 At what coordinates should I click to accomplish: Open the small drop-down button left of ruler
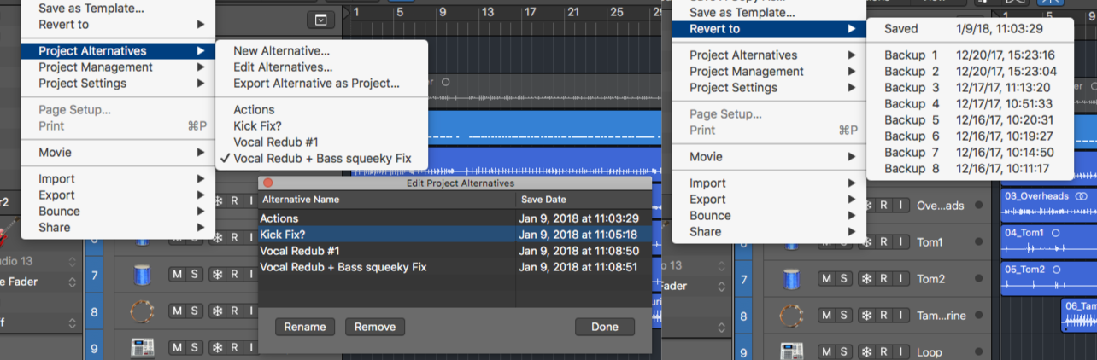[320, 19]
